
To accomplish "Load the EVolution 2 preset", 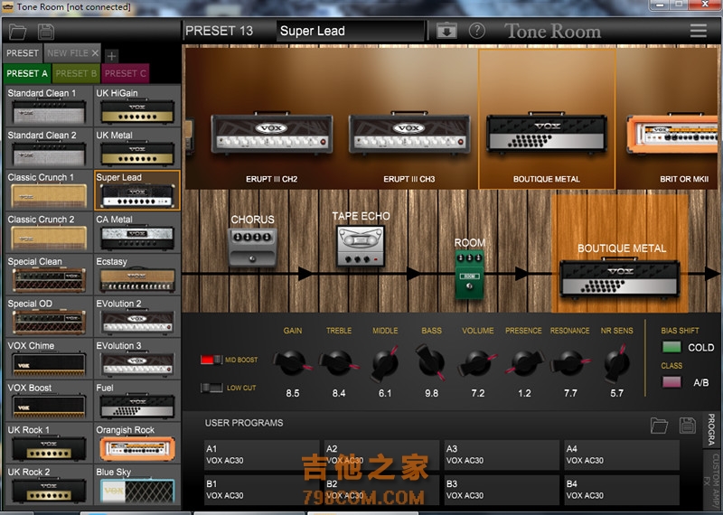I will [x=137, y=316].
